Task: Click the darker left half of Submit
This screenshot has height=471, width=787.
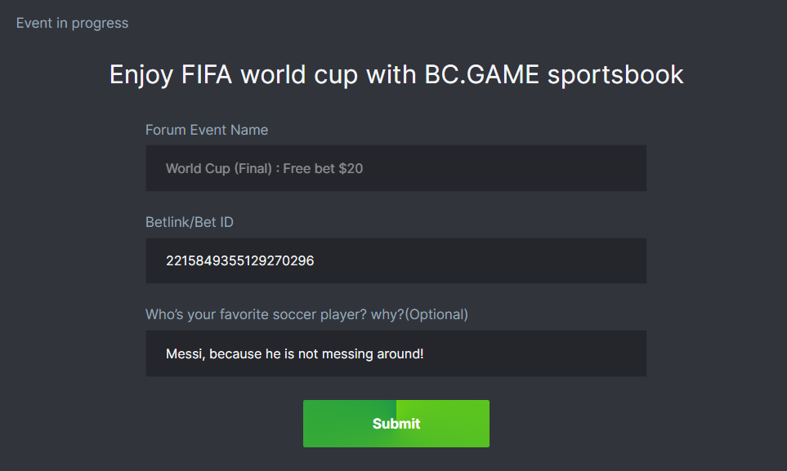Action: (350, 423)
